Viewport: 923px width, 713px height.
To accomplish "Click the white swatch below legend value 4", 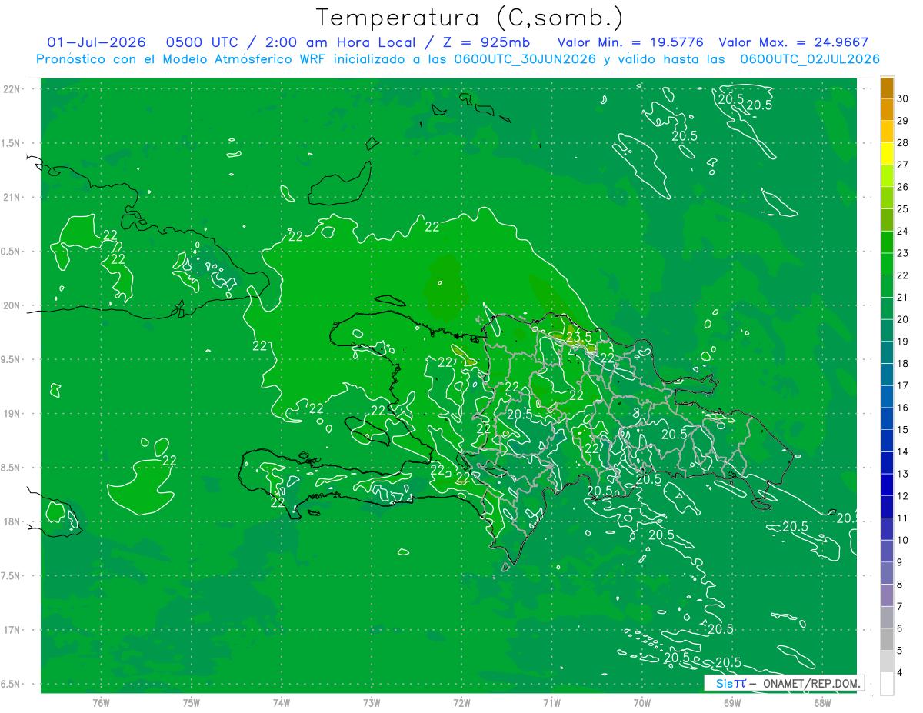I will [887, 684].
